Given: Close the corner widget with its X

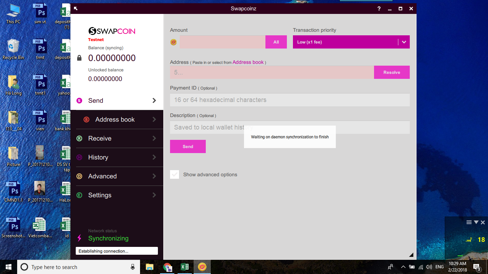Looking at the screenshot, I should coord(483,222).
